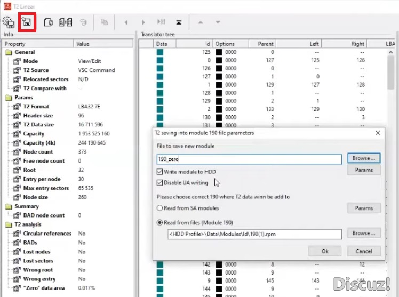
Task: Click the Root property icon
Action: 17,170
